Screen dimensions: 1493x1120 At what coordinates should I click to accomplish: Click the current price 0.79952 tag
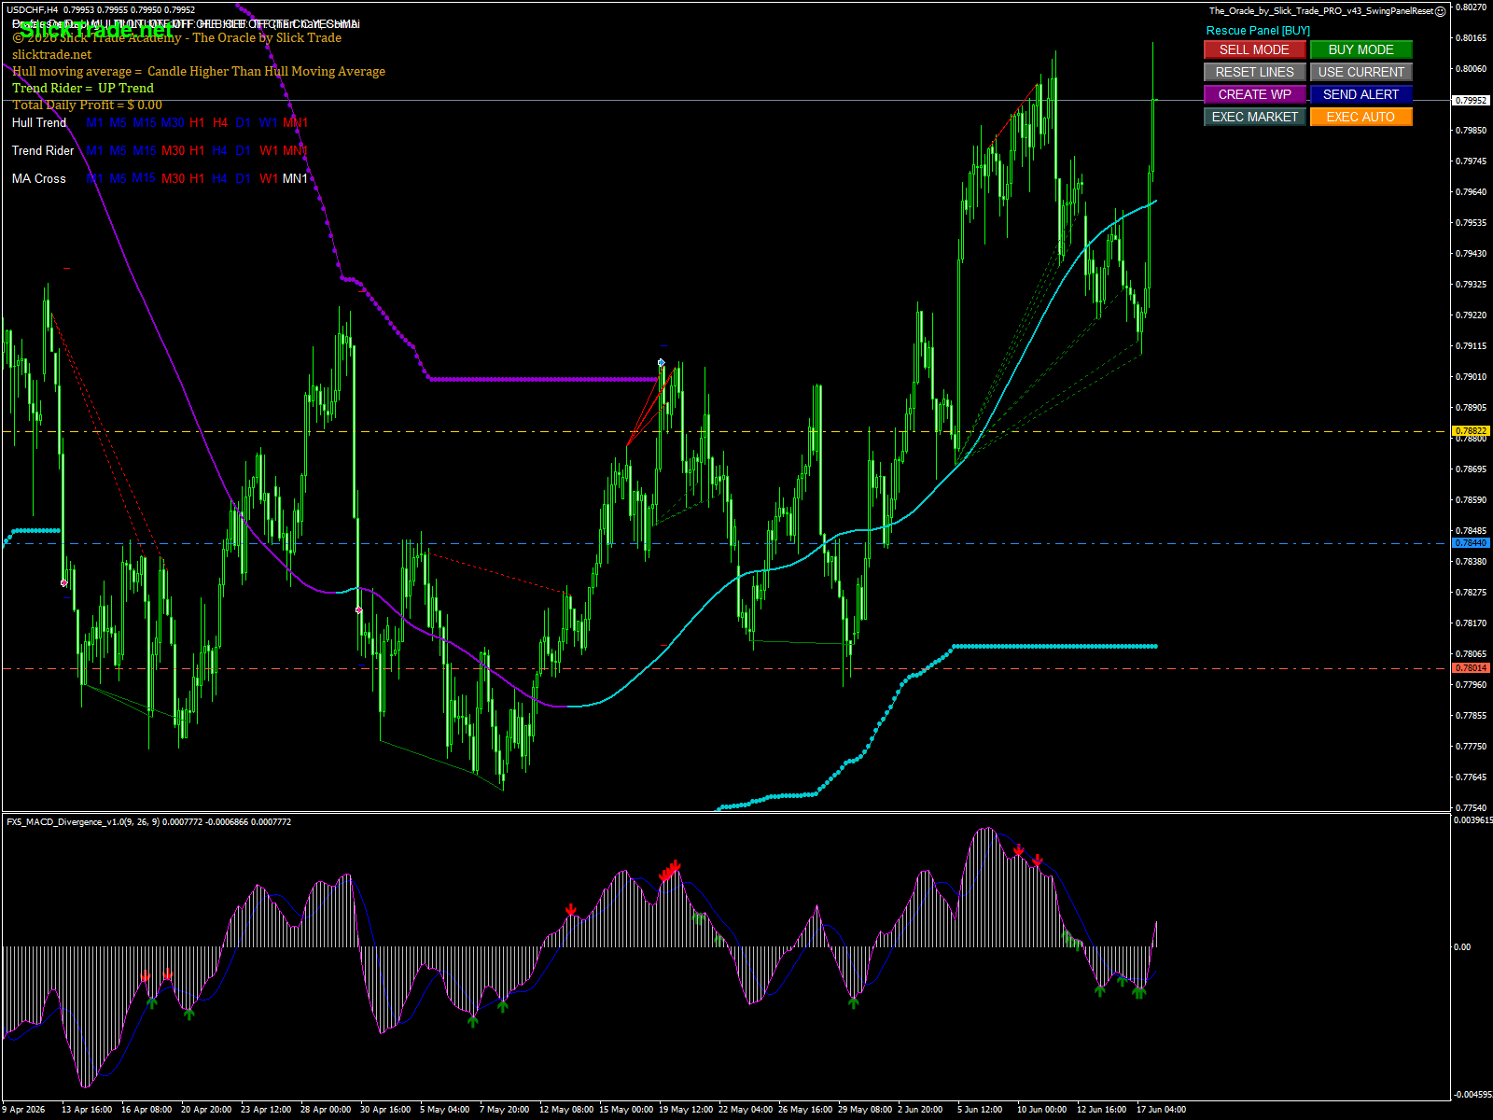point(1472,100)
